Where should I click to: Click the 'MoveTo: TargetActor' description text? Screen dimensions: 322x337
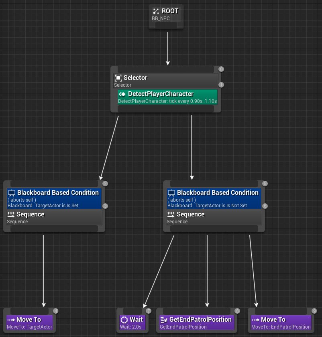(x=29, y=327)
